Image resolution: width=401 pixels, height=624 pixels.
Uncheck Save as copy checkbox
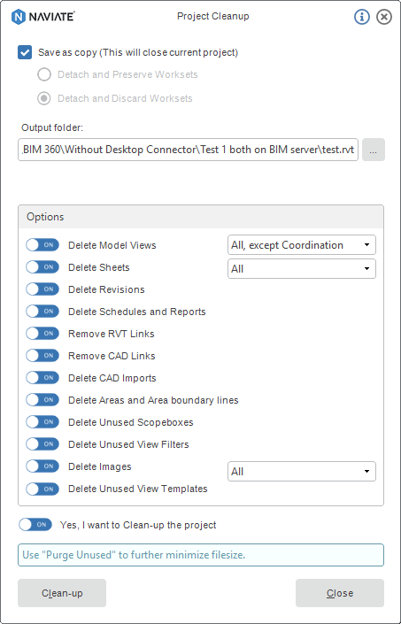25,52
